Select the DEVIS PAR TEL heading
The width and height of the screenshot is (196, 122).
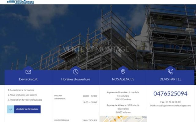click(171, 79)
